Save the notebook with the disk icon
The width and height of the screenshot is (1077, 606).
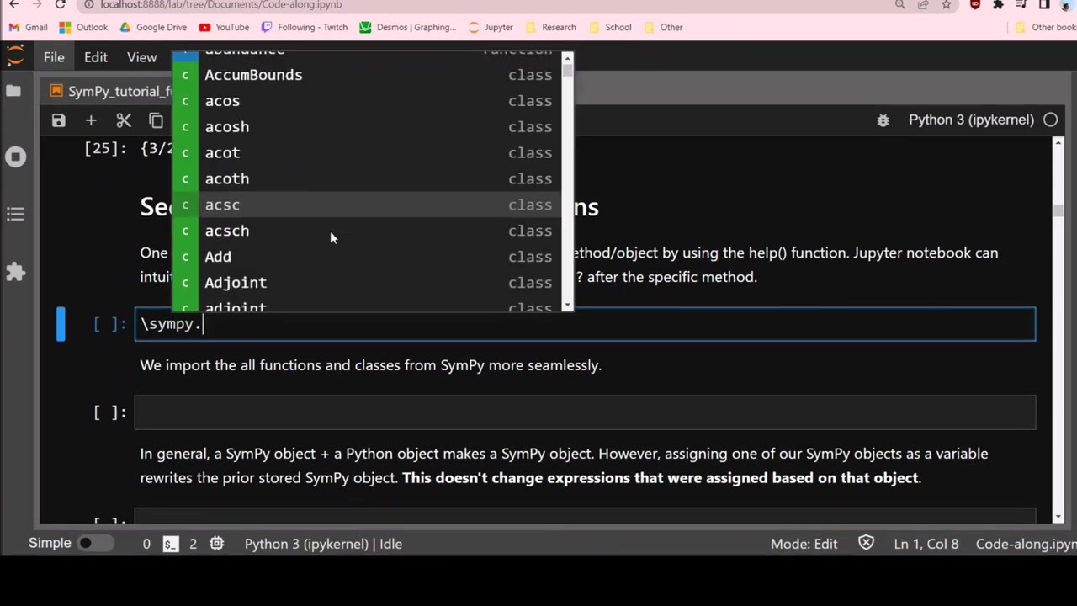click(58, 120)
